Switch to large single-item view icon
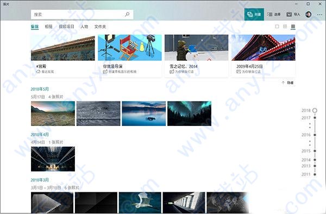The height and width of the screenshot is (214, 326). [x=277, y=27]
